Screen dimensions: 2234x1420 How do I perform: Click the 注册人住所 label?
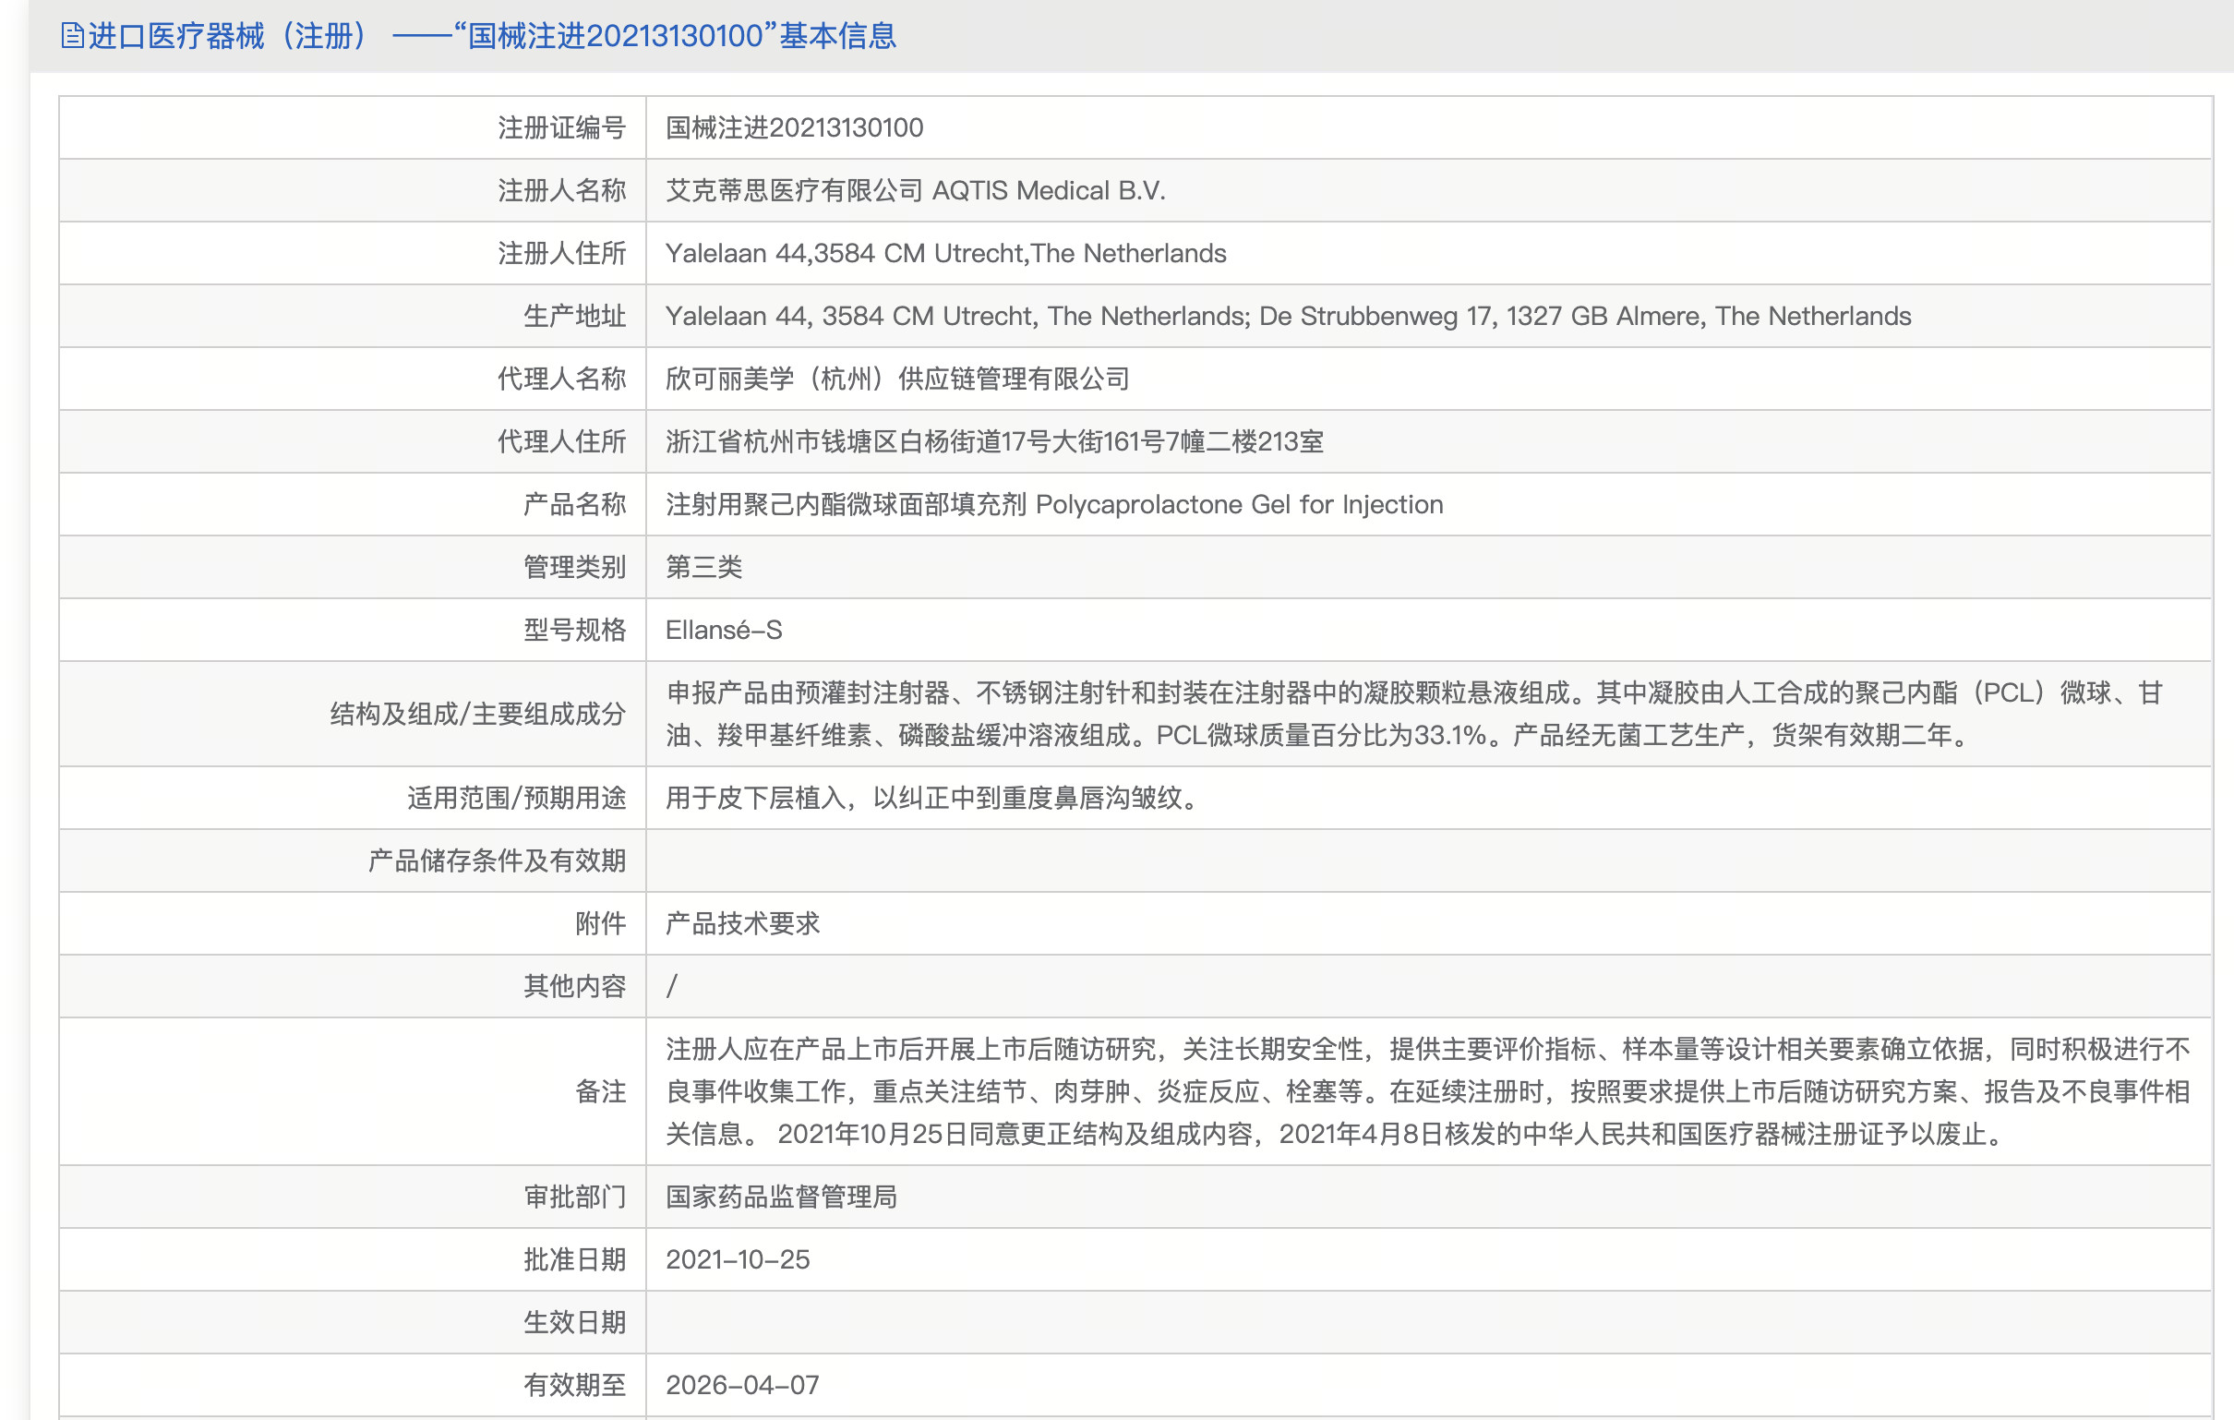561,253
